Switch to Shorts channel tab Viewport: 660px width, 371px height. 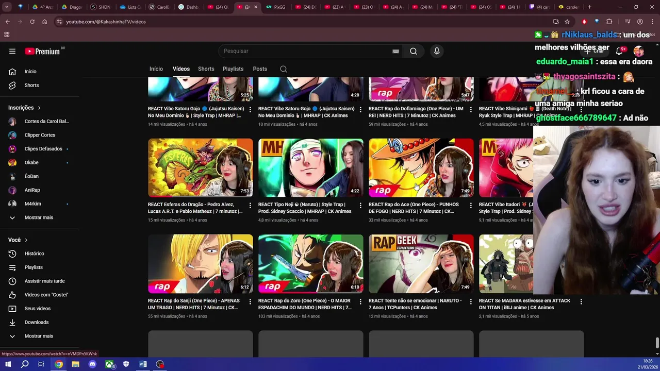coord(206,69)
